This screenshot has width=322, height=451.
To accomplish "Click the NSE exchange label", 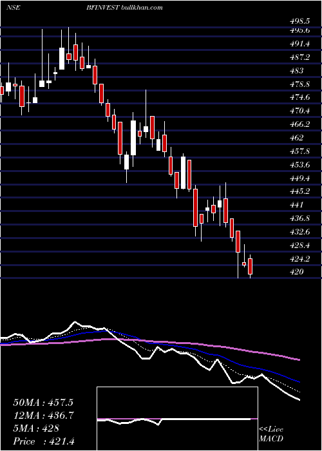I will [x=13, y=8].
